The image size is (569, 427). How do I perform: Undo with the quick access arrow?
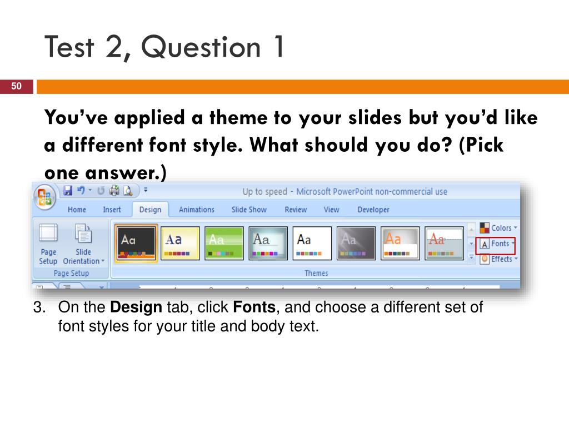[x=81, y=191]
